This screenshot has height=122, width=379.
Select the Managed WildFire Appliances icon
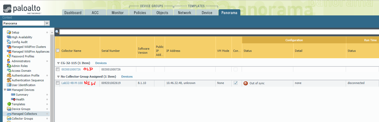coord(9,52)
